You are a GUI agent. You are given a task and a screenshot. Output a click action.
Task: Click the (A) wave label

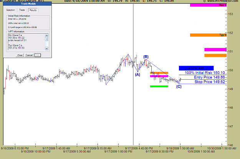(137, 75)
